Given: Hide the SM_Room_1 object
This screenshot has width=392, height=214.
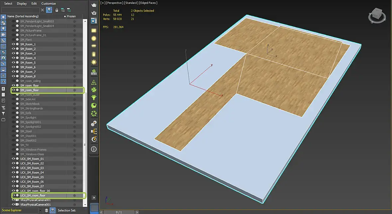Looking at the screenshot, I should [14, 44].
